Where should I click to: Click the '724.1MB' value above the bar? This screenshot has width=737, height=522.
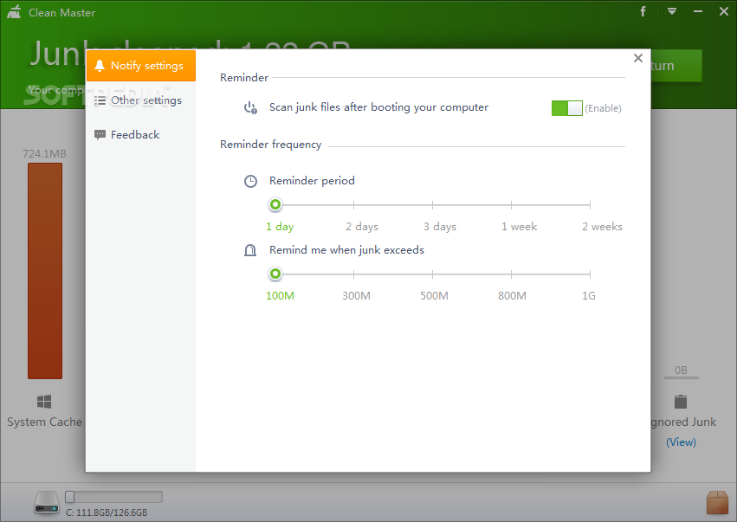[x=45, y=153]
